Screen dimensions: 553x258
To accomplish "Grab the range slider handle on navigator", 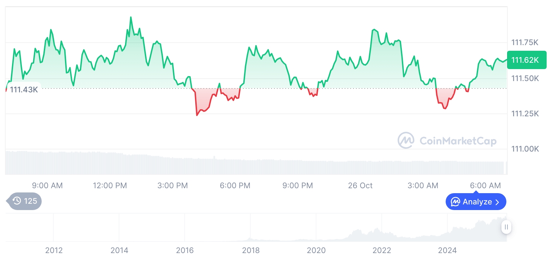I will (x=506, y=227).
